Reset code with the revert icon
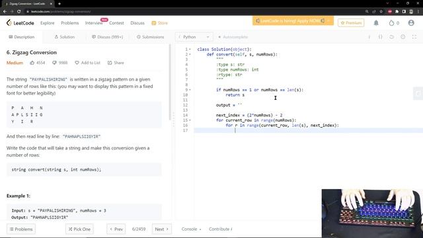The height and width of the screenshot is (238, 423). (391, 37)
